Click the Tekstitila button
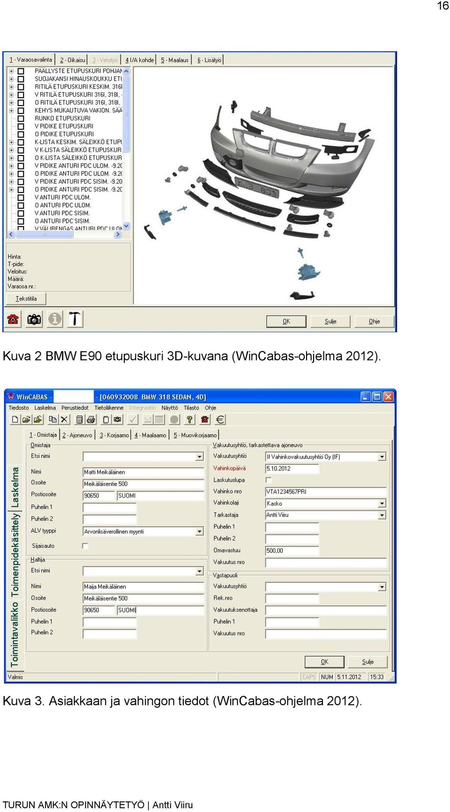 pos(26,299)
